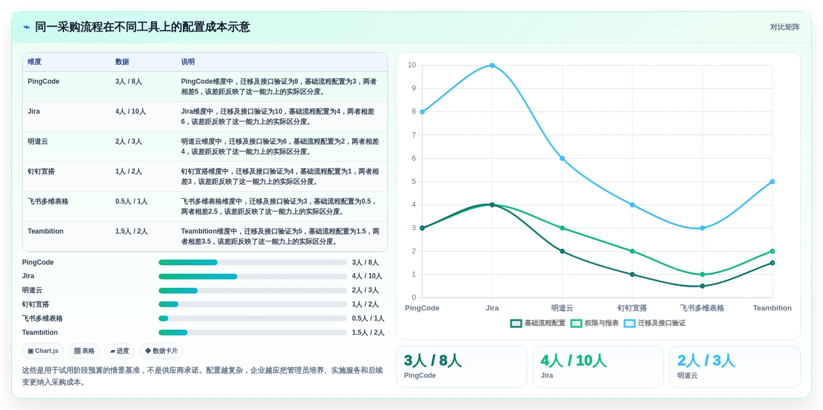Screen dimensions: 823x410
Task: Click the Jira x-axis label on chart
Action: pyautogui.click(x=492, y=308)
